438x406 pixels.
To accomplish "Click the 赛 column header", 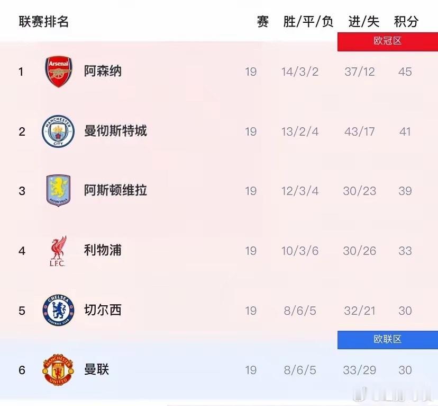I will [262, 22].
